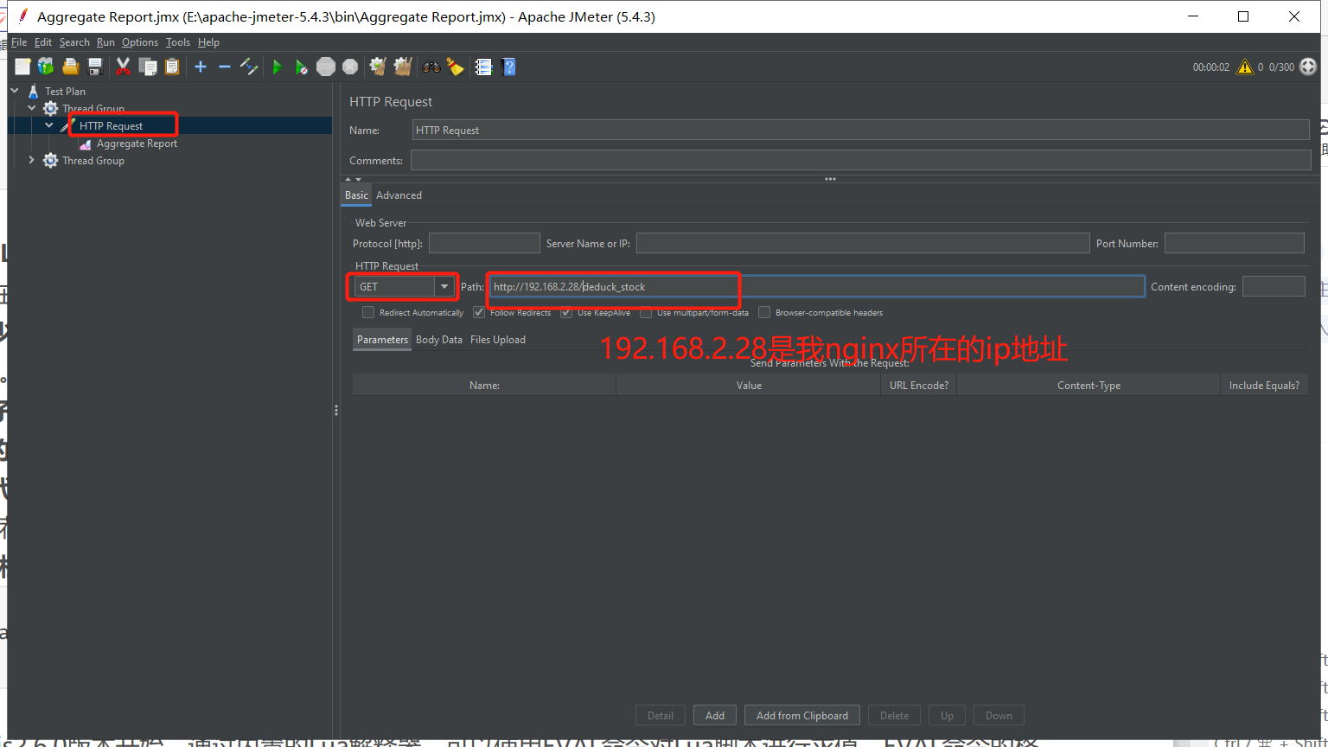Viewport: 1328px width, 747px height.
Task: Click the Toggle enable/disable icon
Action: point(249,67)
